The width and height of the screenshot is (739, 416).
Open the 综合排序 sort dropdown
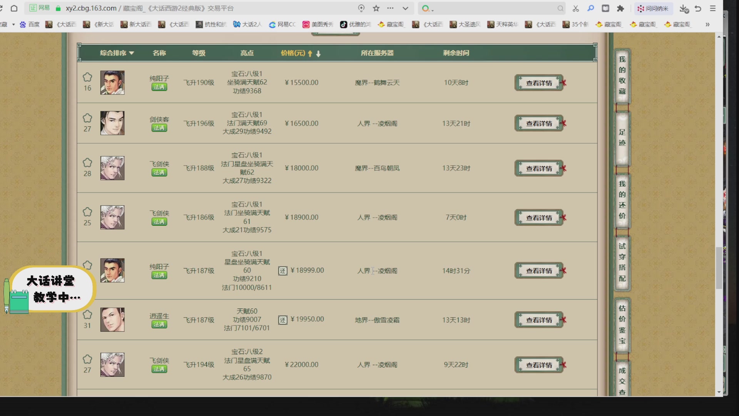pos(116,53)
